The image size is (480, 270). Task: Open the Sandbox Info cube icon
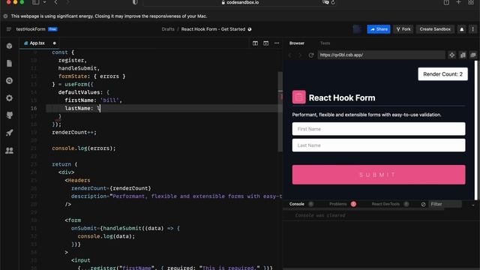10,46
